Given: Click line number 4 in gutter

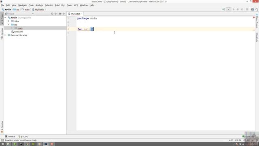Looking at the screenshot, I should [x=68, y=29].
